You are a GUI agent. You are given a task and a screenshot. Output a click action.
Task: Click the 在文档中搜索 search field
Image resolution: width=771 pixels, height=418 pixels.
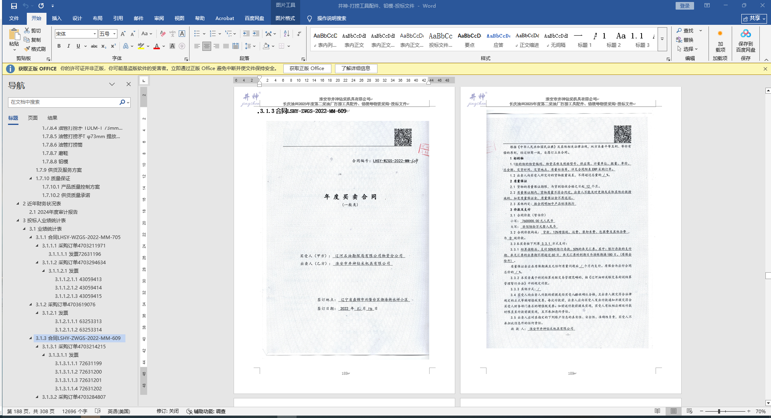63,102
